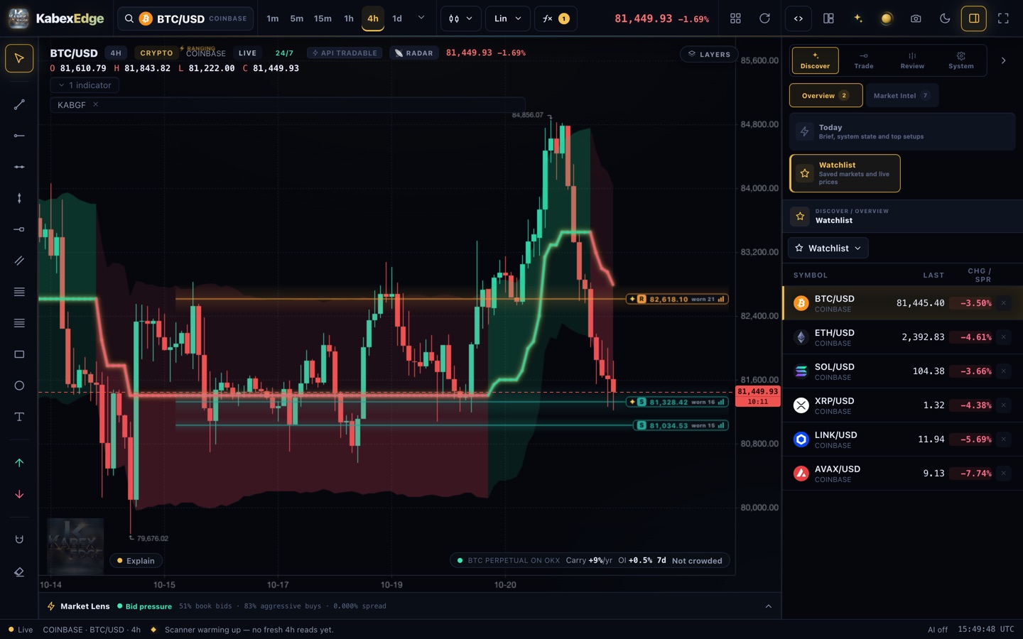Select the text annotation tool
The height and width of the screenshot is (639, 1023).
(19, 417)
